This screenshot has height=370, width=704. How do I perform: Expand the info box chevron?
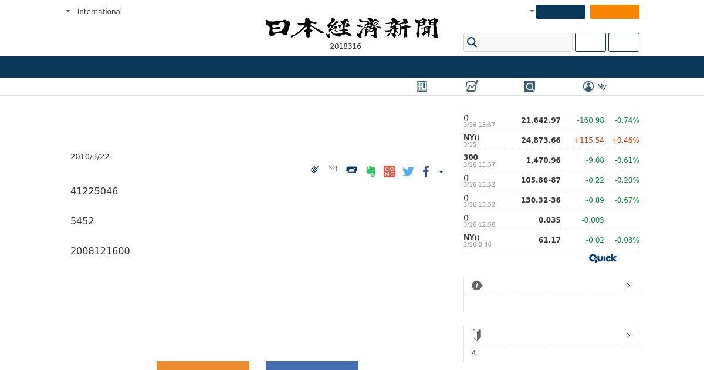(628, 285)
